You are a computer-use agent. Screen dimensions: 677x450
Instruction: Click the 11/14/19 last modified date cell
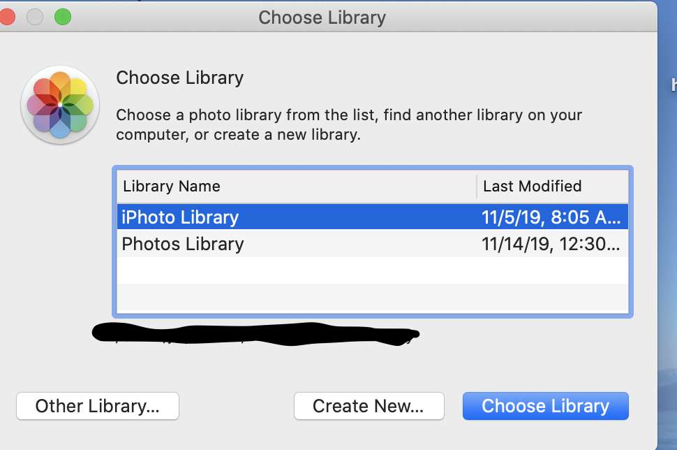click(x=550, y=244)
